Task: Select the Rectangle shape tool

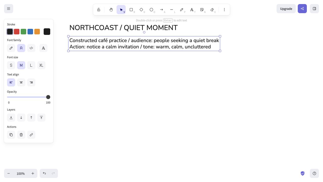Action: [131, 10]
